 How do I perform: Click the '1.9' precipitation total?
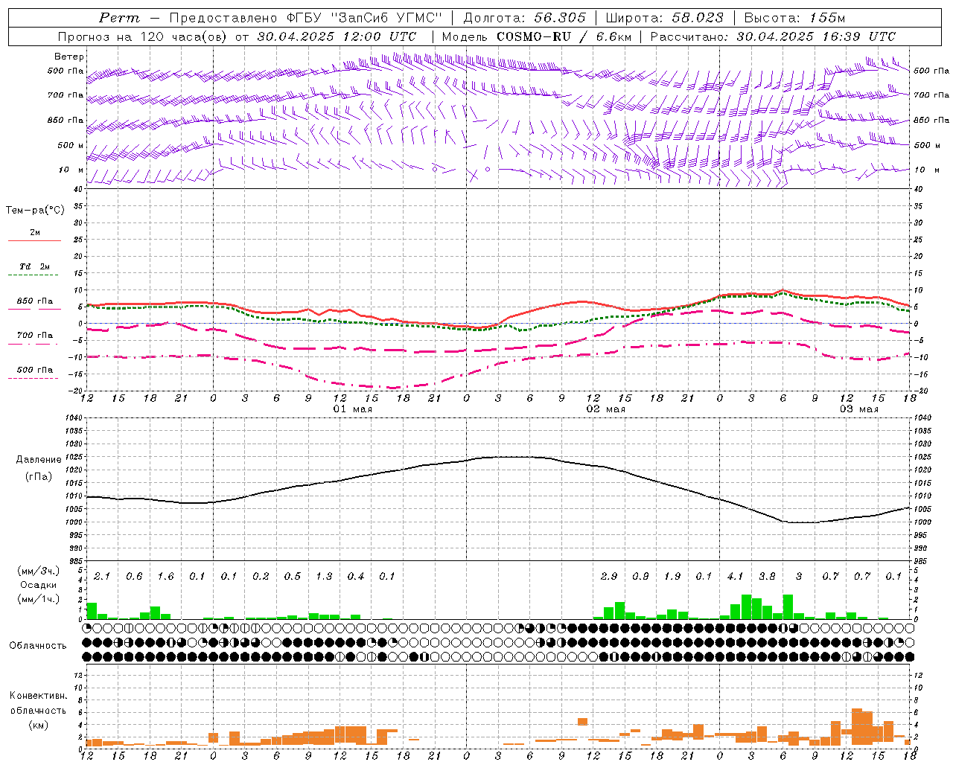(x=672, y=576)
